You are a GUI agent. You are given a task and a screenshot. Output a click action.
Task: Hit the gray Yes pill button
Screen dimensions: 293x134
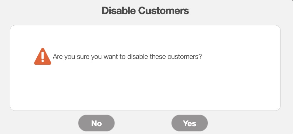coord(189,123)
